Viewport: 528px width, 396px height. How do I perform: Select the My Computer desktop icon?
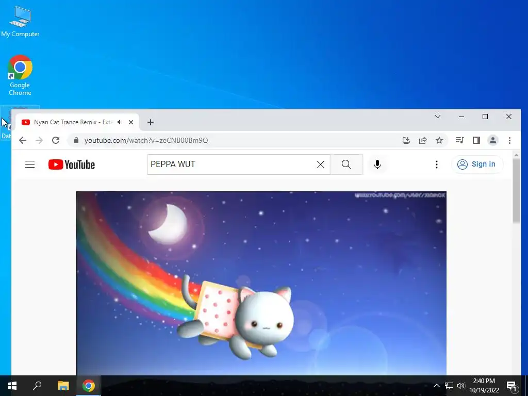click(x=20, y=21)
